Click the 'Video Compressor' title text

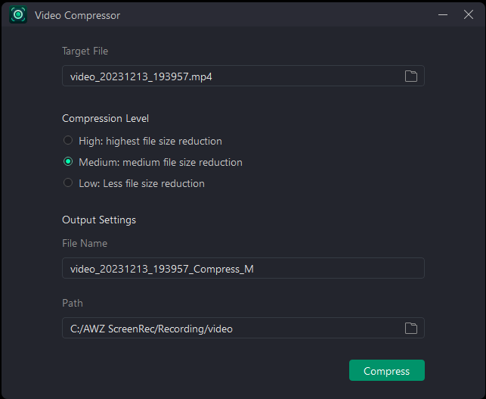(x=78, y=16)
